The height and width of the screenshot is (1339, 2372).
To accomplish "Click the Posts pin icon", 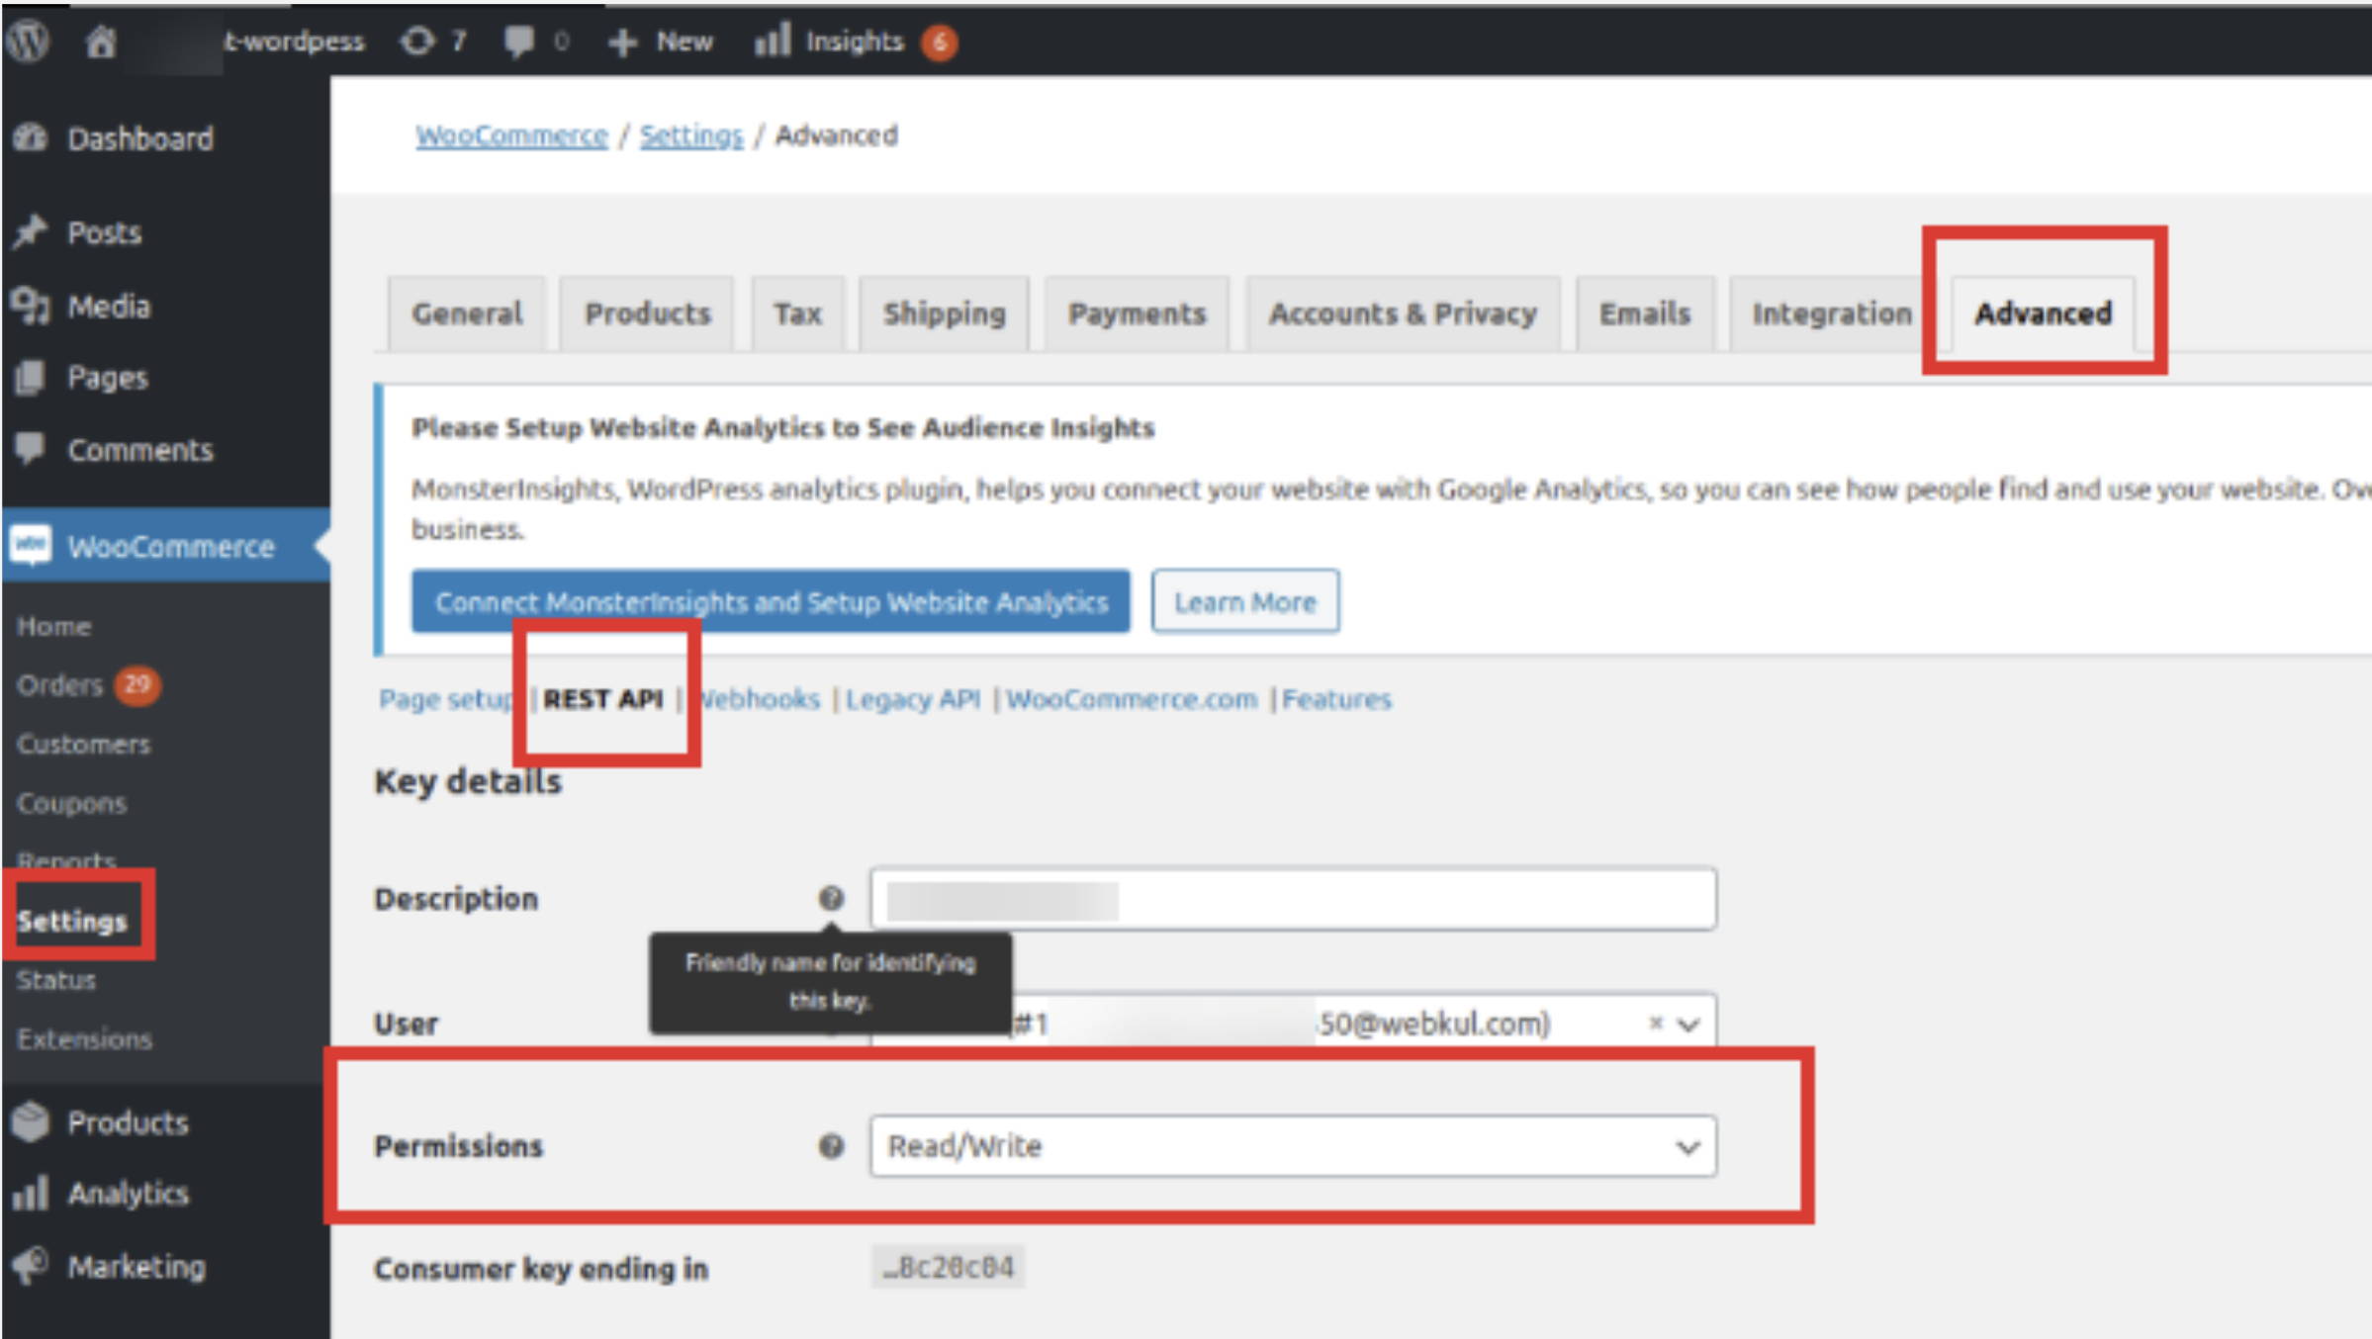I will [31, 231].
